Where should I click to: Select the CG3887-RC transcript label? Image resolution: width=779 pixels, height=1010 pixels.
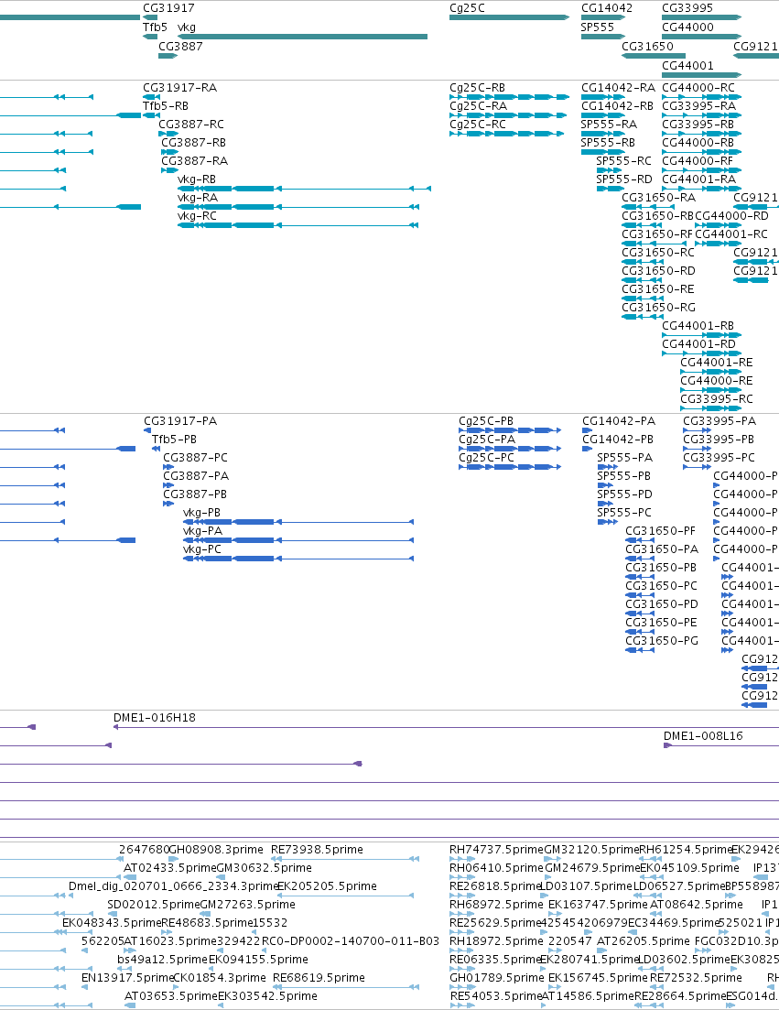[x=191, y=124]
